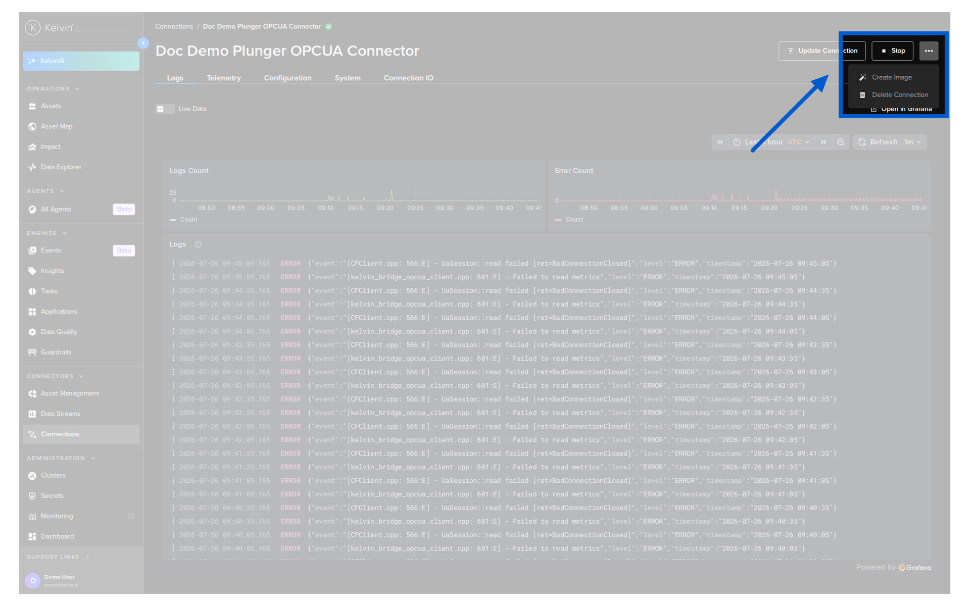
Task: Open the 1m refresh interval dropdown
Action: pyautogui.click(x=912, y=142)
